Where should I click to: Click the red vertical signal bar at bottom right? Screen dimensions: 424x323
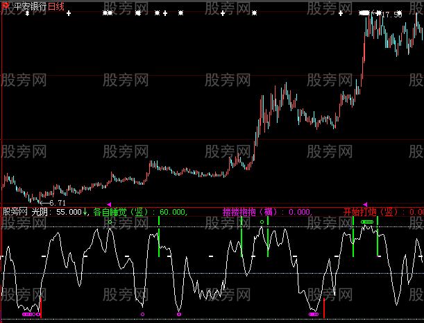[x=324, y=306]
